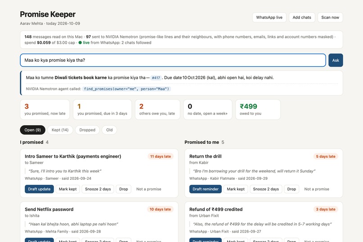Open 'Intro Sameer to Karthik' promise title
This screenshot has height=242, width=363.
click(x=73, y=156)
